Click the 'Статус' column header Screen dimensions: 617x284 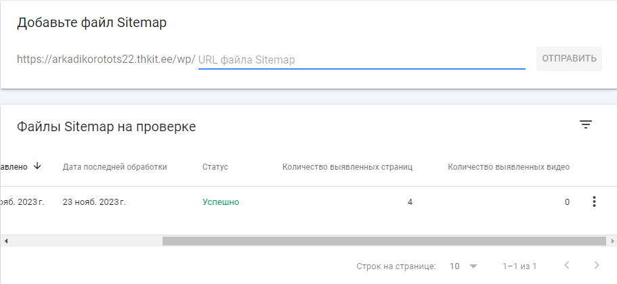[x=215, y=167]
